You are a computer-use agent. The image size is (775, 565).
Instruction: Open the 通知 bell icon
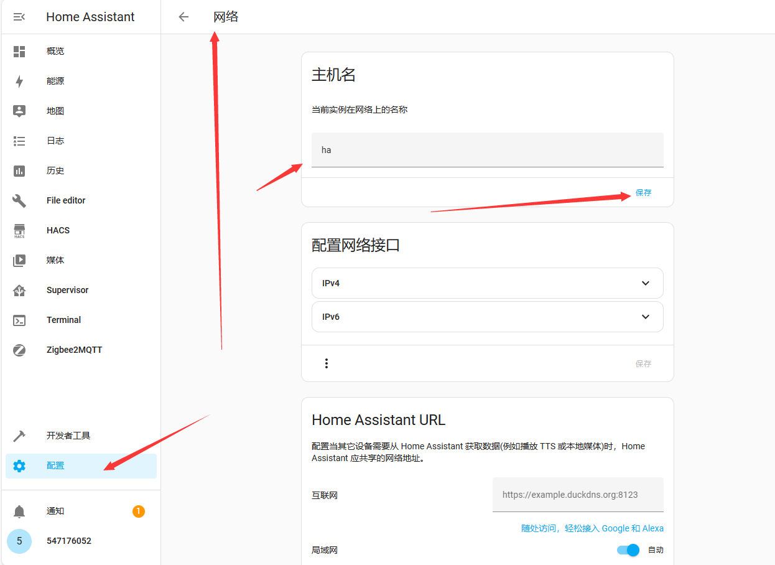pyautogui.click(x=19, y=511)
